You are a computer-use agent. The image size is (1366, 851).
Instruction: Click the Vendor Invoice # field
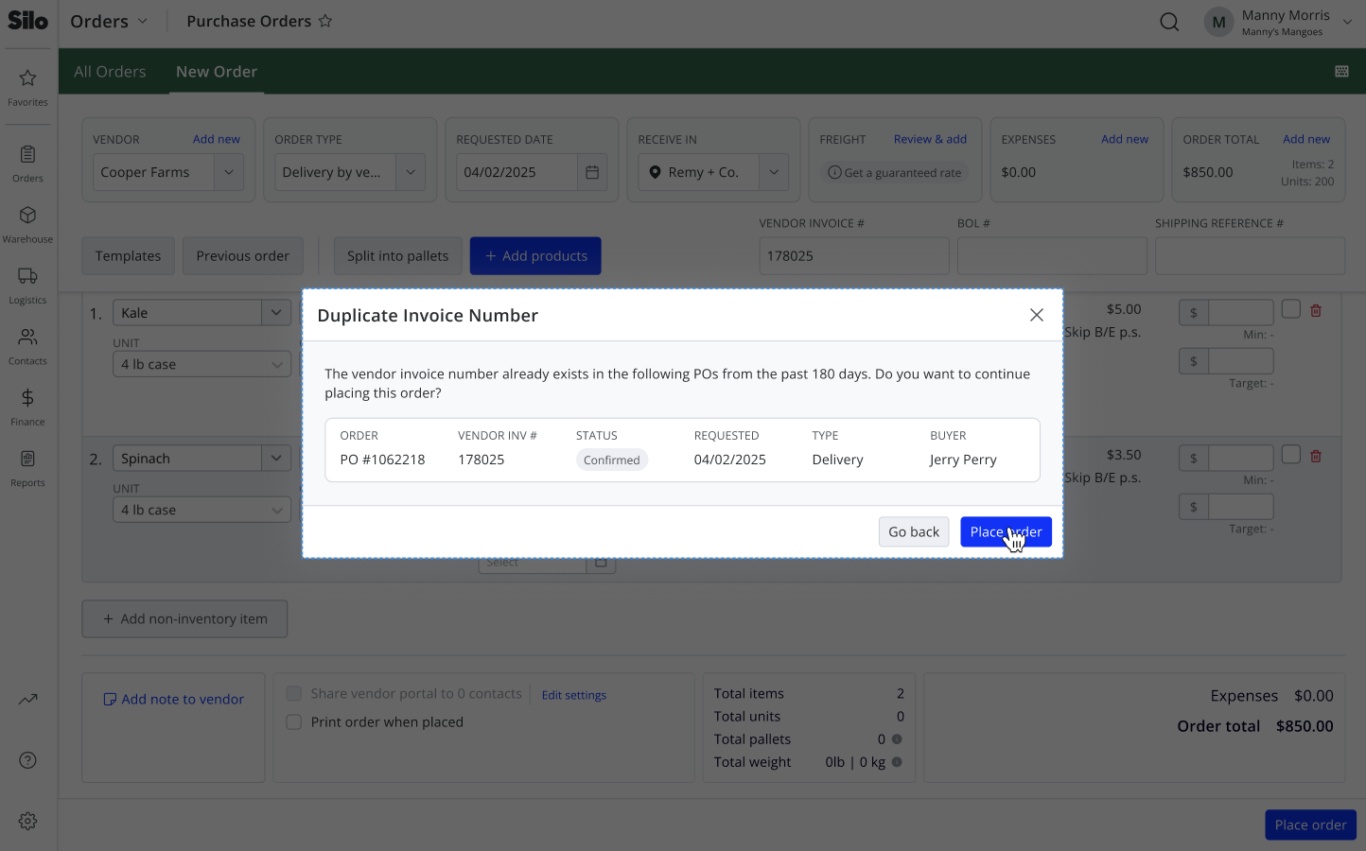tap(854, 256)
